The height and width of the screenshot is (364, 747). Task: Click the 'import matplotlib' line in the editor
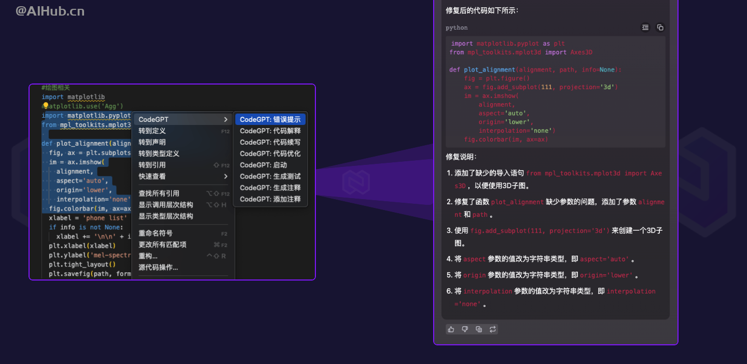73,97
